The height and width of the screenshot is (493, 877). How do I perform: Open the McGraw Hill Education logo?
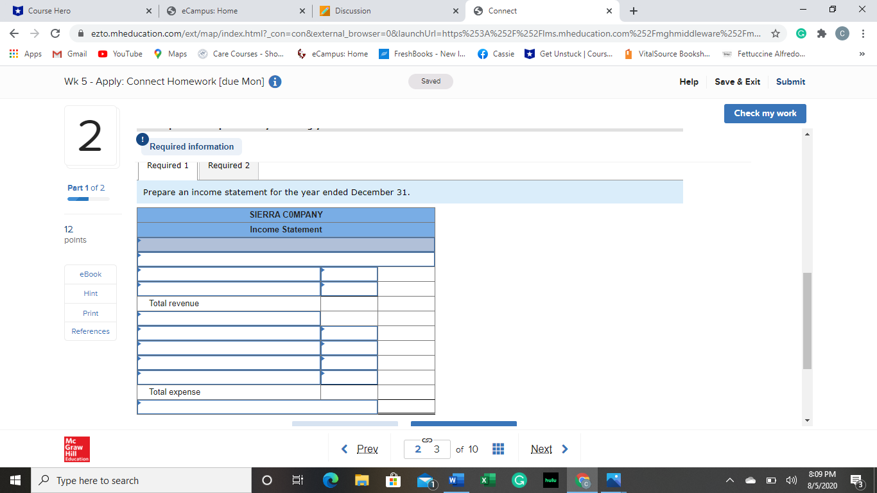coord(76,449)
